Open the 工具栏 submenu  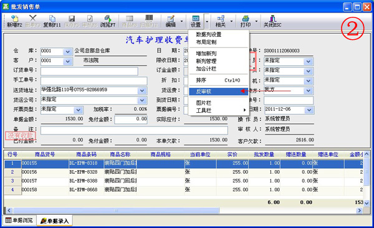click(x=218, y=110)
